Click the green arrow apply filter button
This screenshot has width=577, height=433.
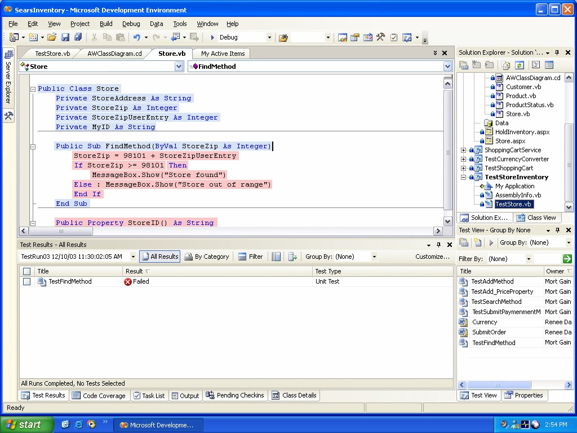pos(567,259)
